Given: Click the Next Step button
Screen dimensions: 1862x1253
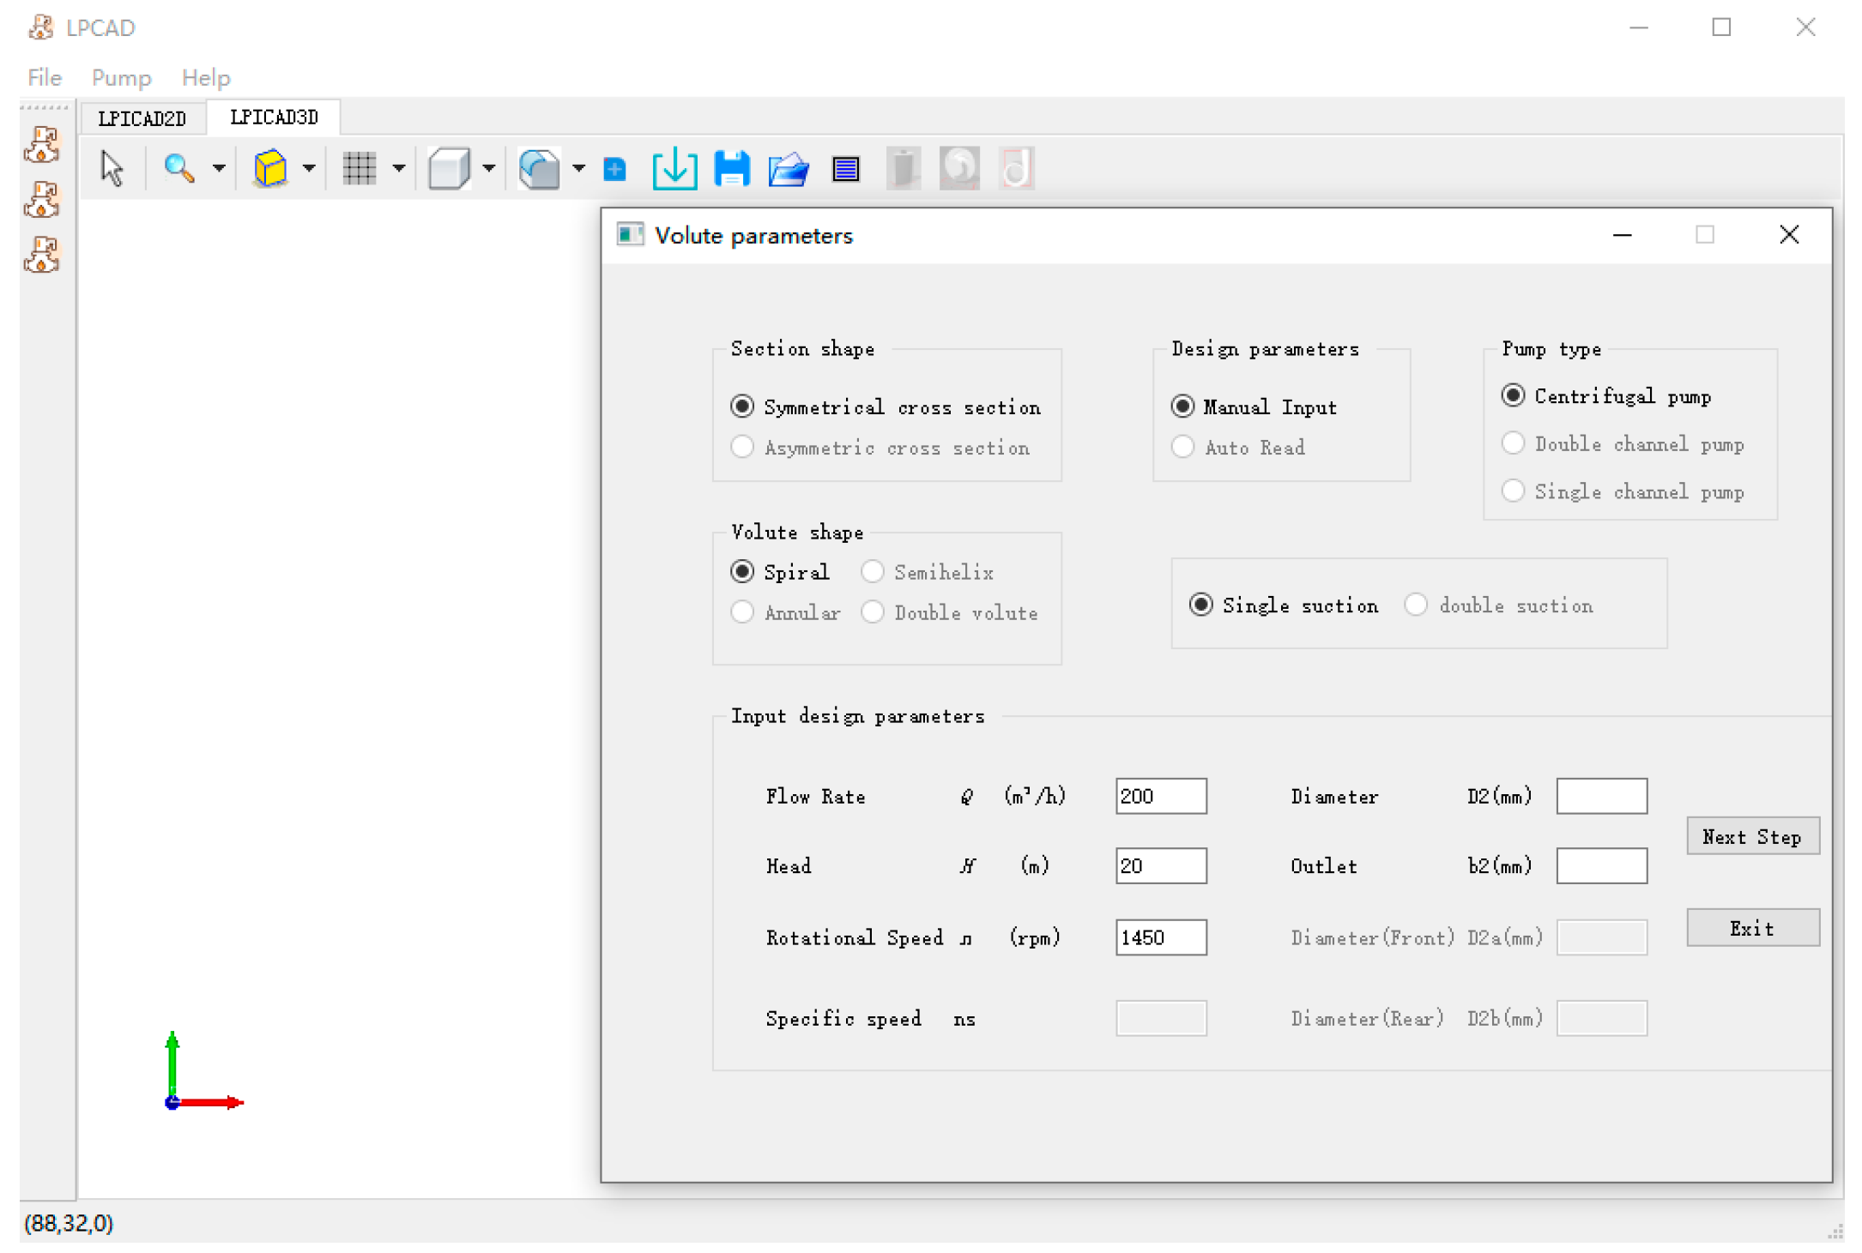Looking at the screenshot, I should [x=1751, y=836].
